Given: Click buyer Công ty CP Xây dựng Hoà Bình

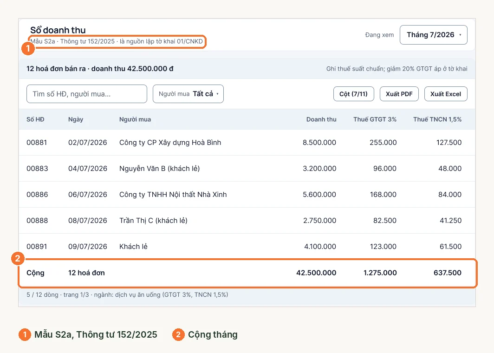Looking at the screenshot, I should click(170, 143).
